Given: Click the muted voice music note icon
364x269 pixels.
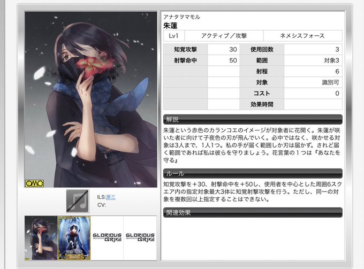Looking at the screenshot, I should [78, 201].
